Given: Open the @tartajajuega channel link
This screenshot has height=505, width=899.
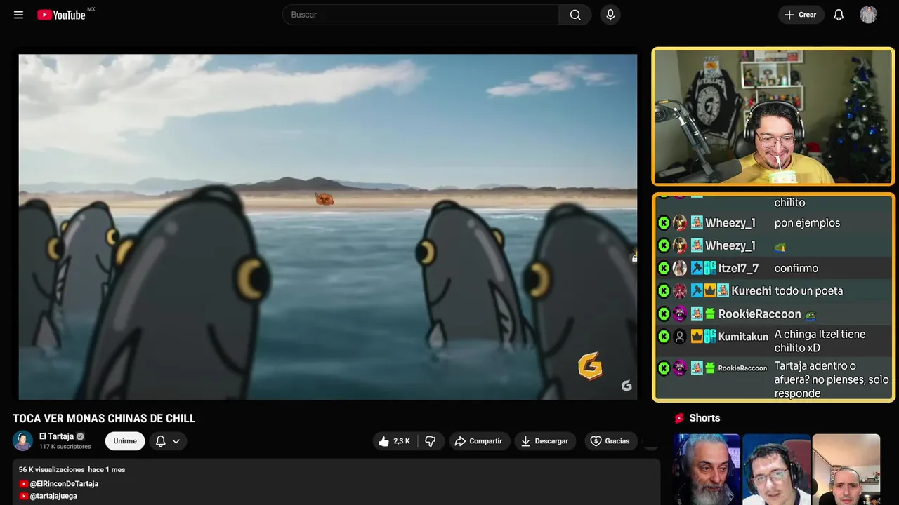Looking at the screenshot, I should [53, 496].
